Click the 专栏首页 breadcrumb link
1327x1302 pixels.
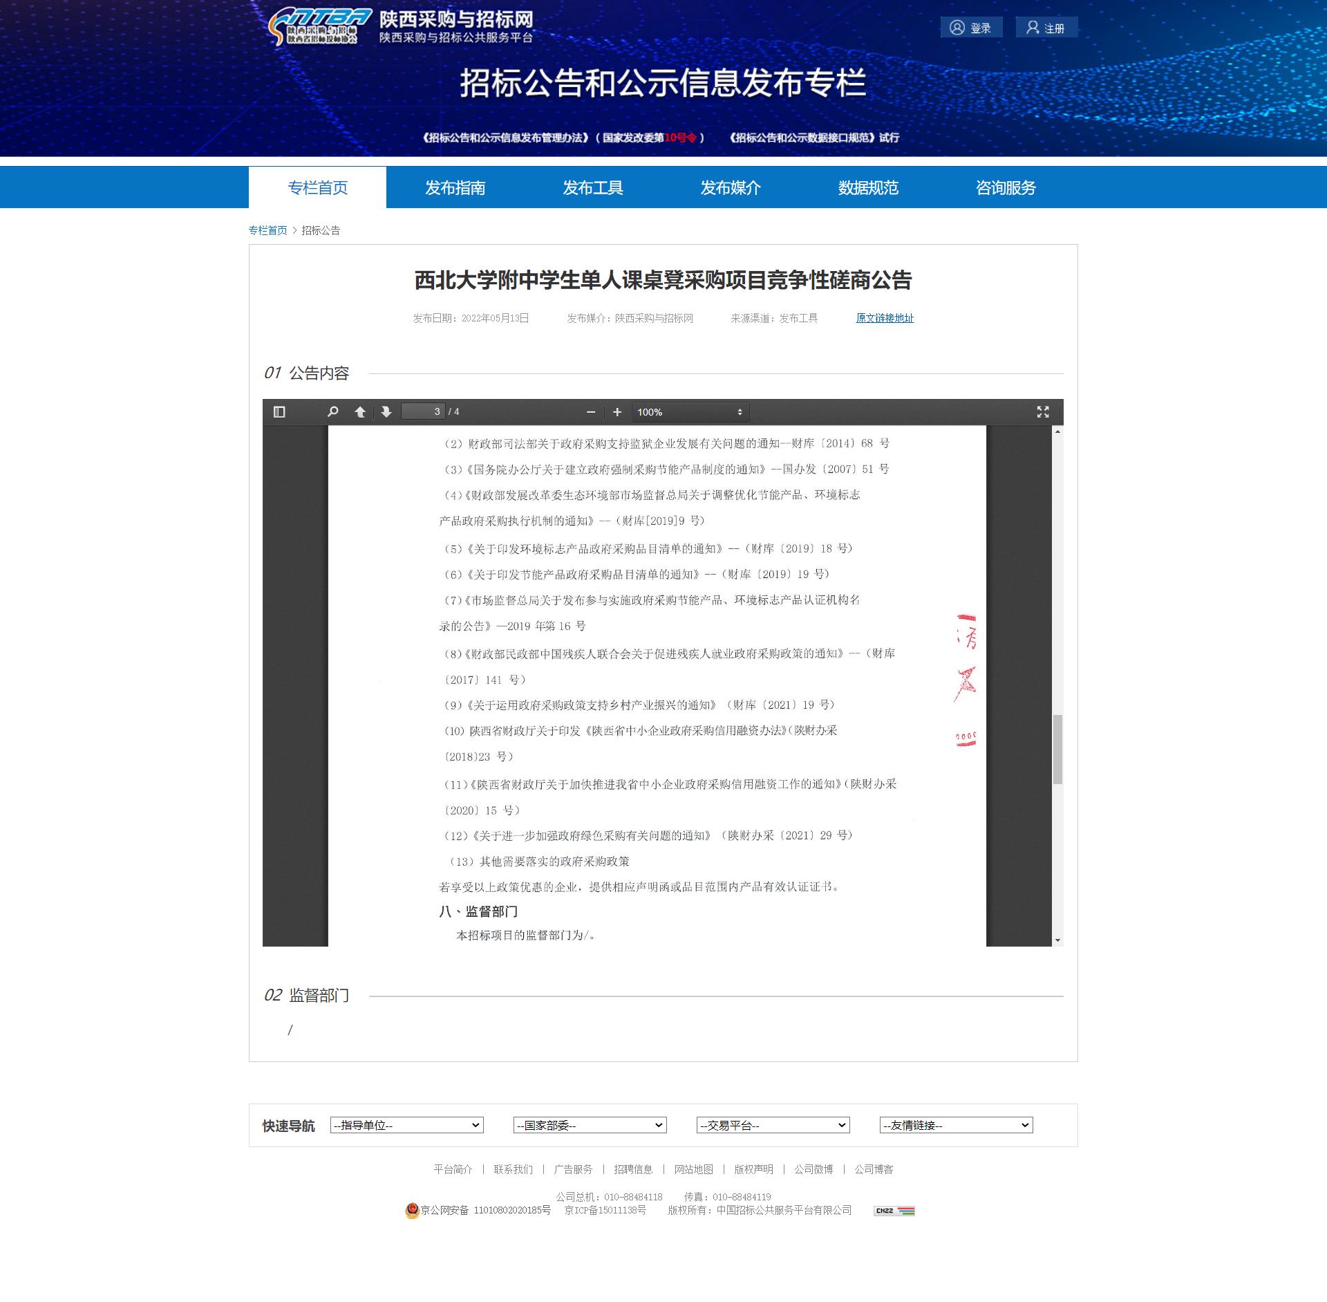coord(267,230)
